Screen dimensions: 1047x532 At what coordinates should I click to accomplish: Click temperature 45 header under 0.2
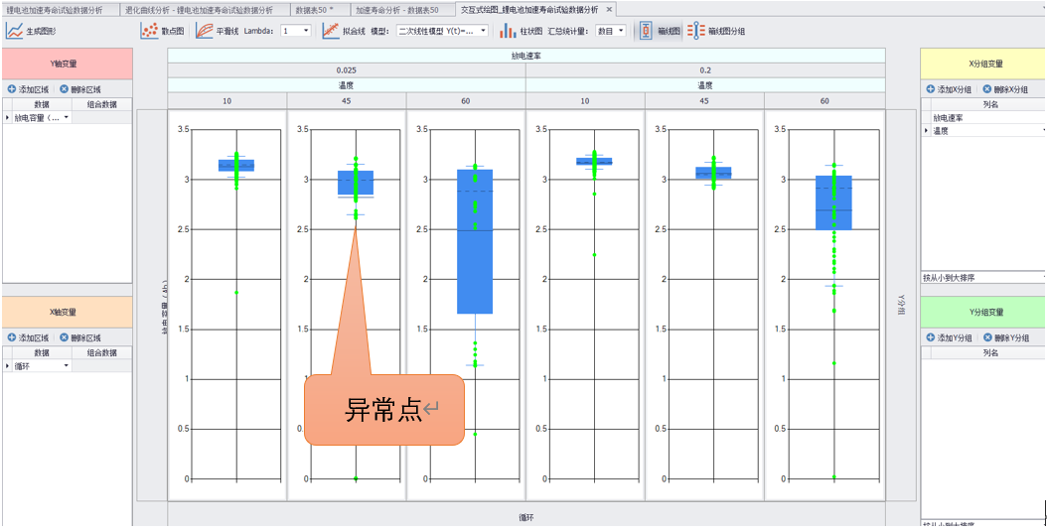pyautogui.click(x=704, y=101)
